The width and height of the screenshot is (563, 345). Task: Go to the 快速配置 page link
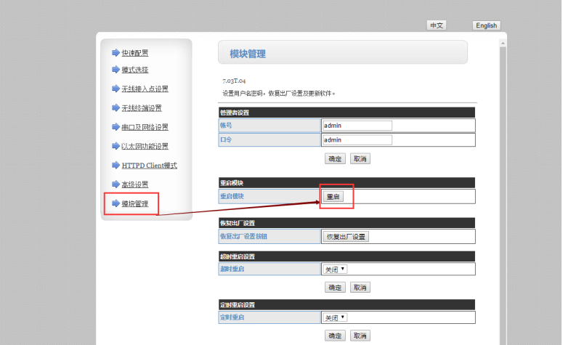pos(135,53)
